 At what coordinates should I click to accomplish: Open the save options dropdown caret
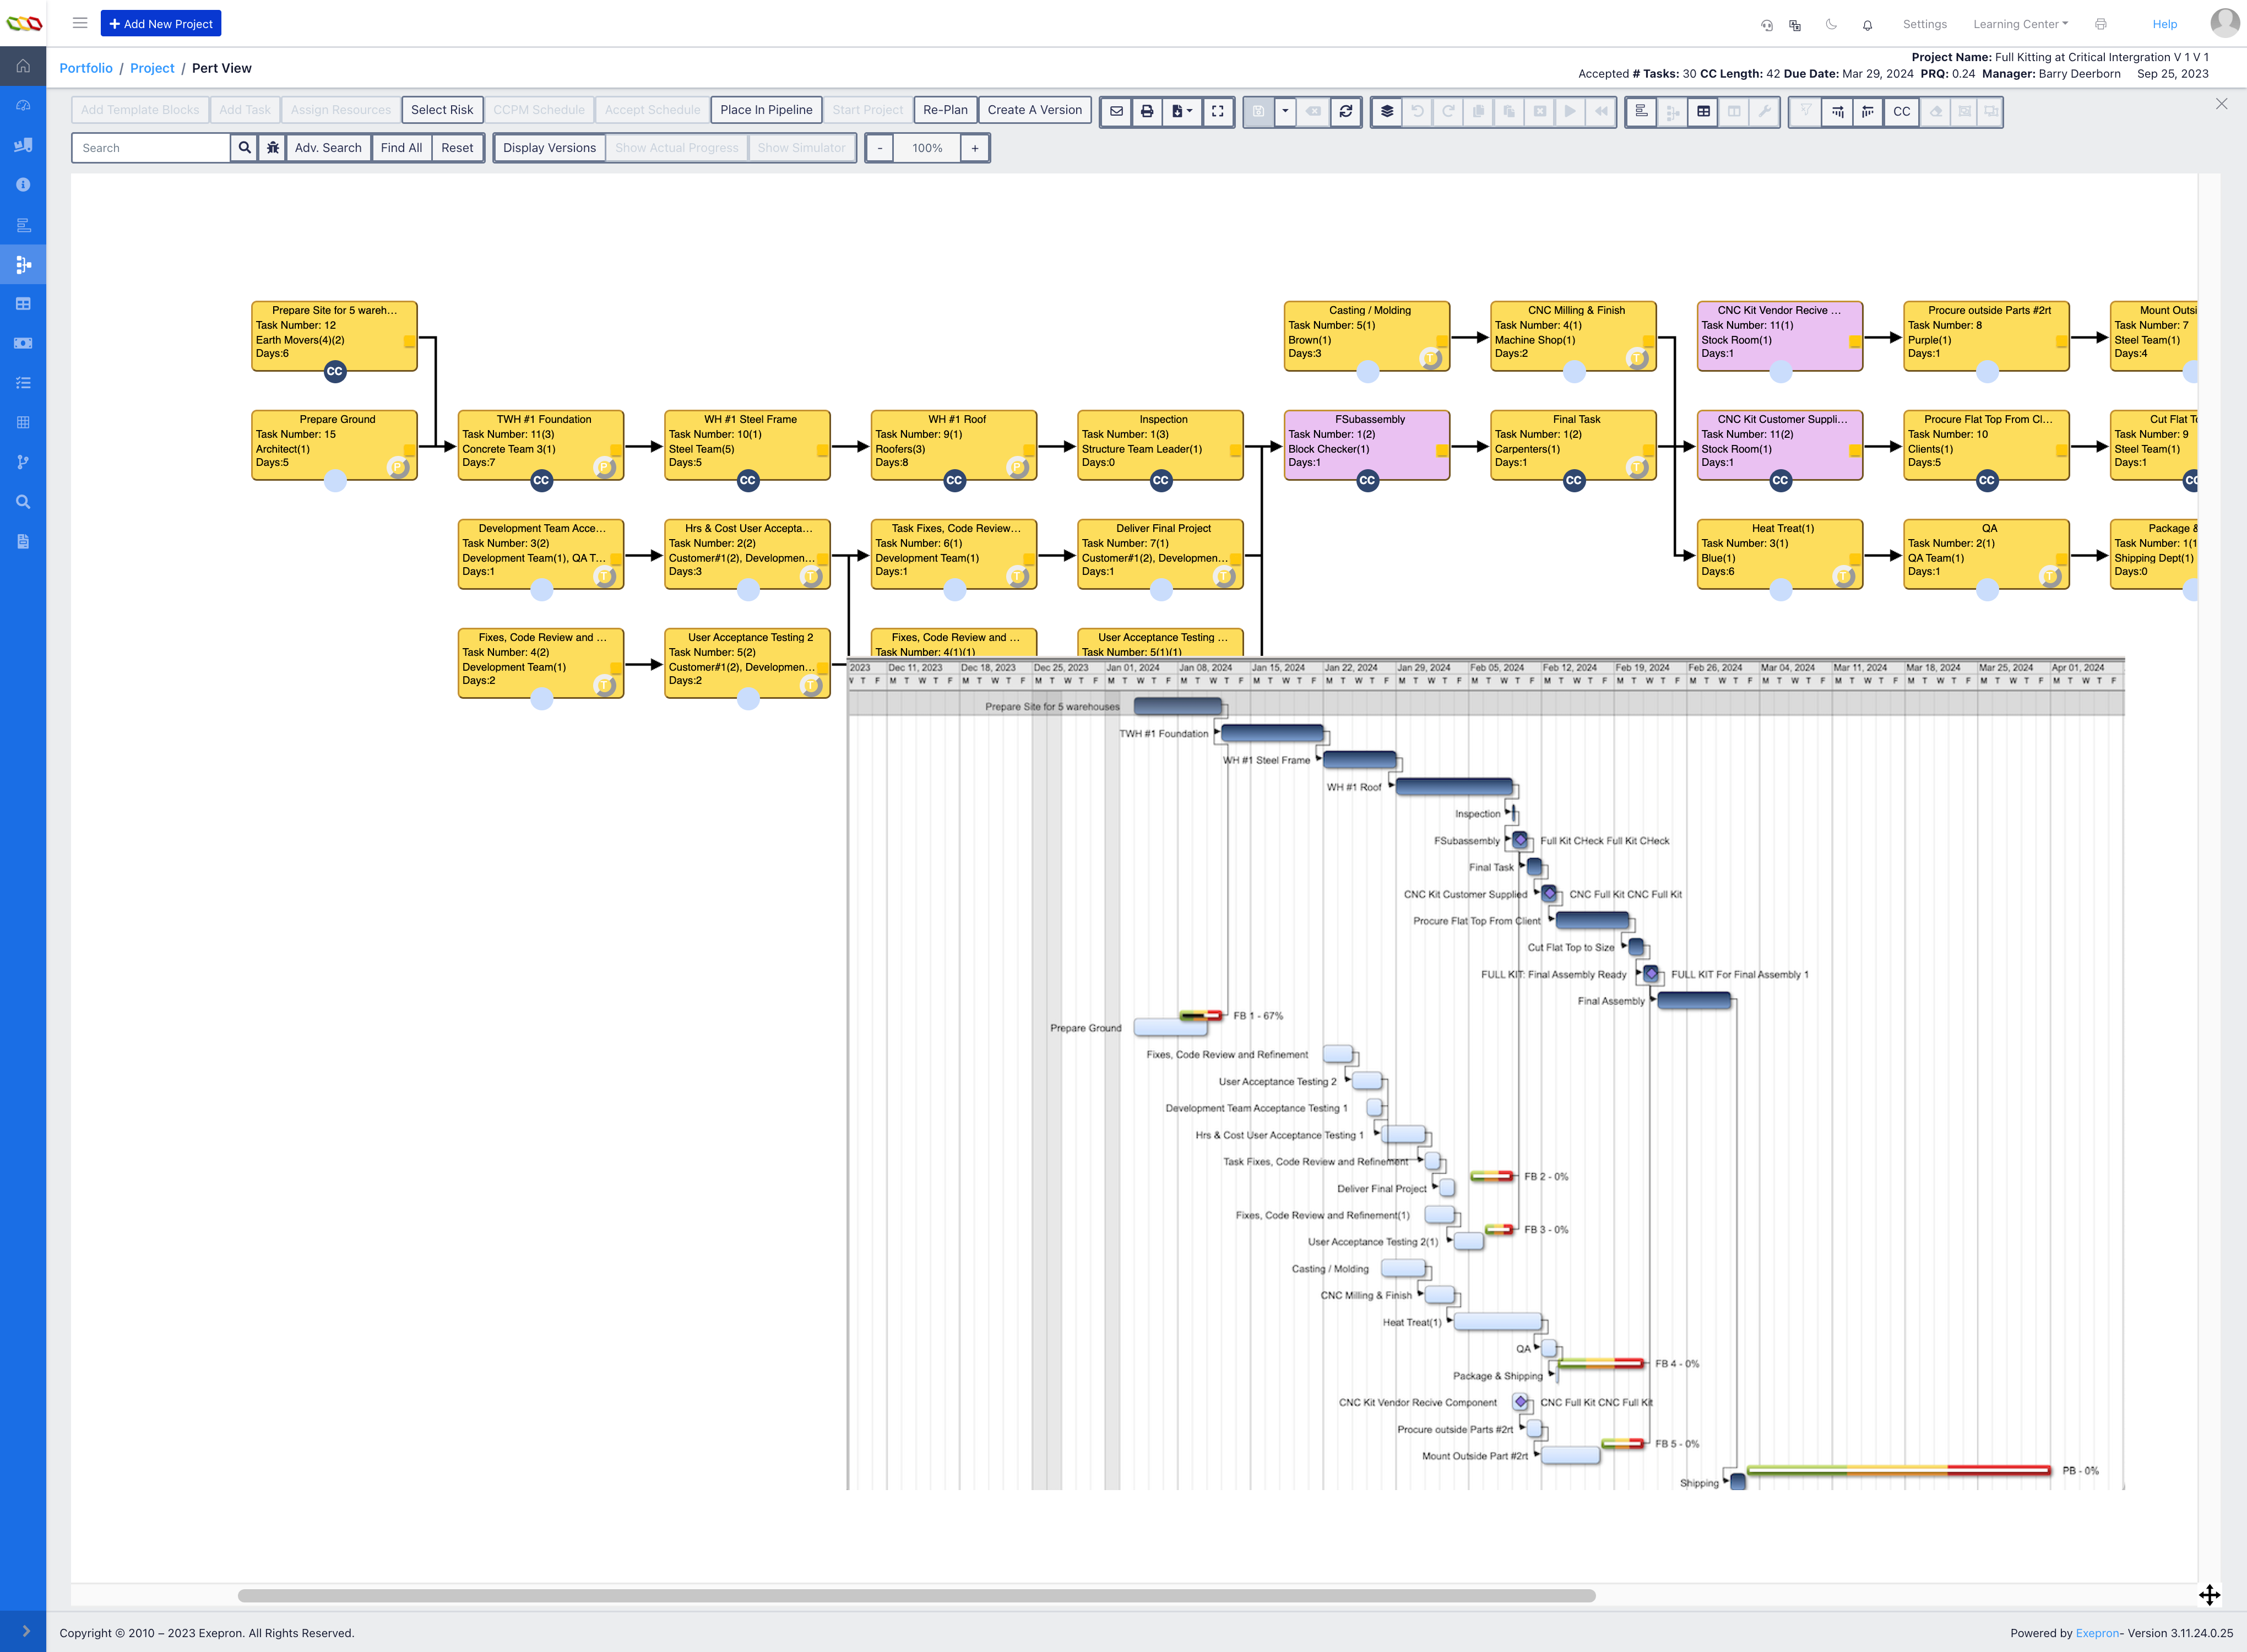[x=1285, y=111]
